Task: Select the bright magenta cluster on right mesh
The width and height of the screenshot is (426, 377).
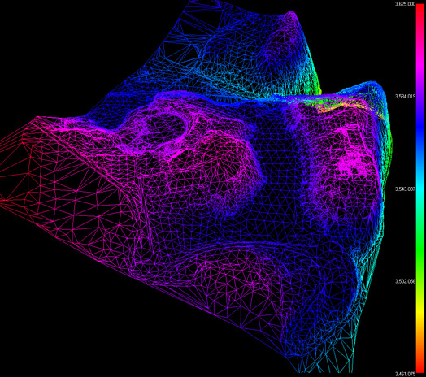Action: pyautogui.click(x=350, y=156)
